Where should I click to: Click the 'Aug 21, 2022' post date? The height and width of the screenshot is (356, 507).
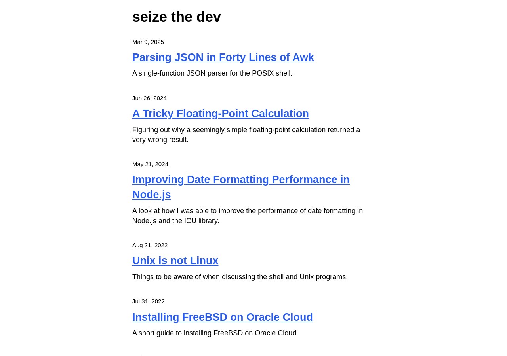[x=150, y=245]
